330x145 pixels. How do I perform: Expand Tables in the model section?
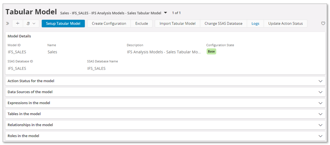click(320, 114)
